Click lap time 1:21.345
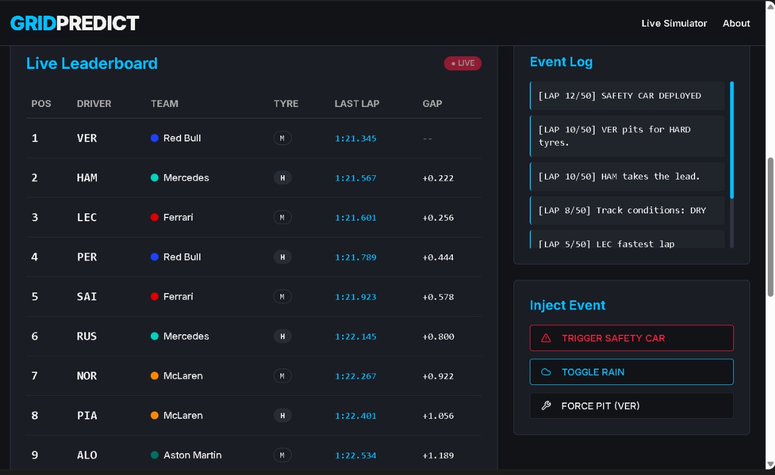The height and width of the screenshot is (475, 775). [355, 138]
